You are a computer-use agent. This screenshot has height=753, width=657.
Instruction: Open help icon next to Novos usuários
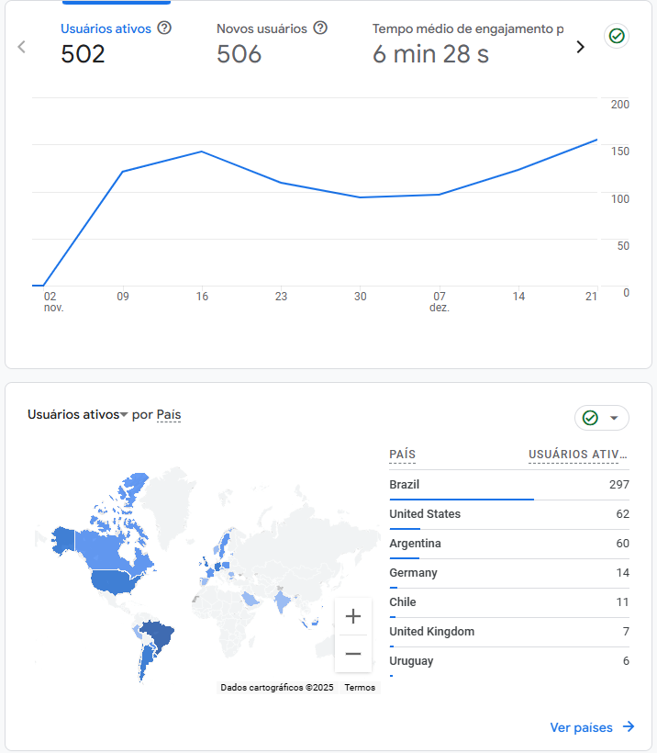click(320, 28)
